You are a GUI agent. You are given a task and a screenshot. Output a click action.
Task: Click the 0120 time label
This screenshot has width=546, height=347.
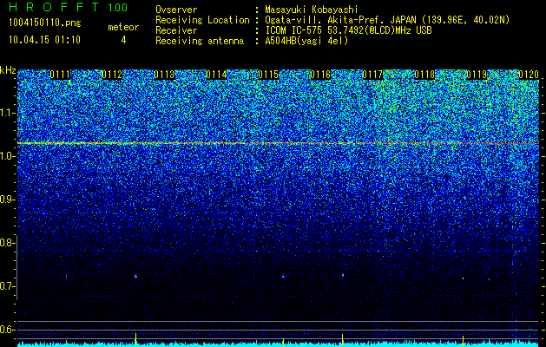[529, 75]
